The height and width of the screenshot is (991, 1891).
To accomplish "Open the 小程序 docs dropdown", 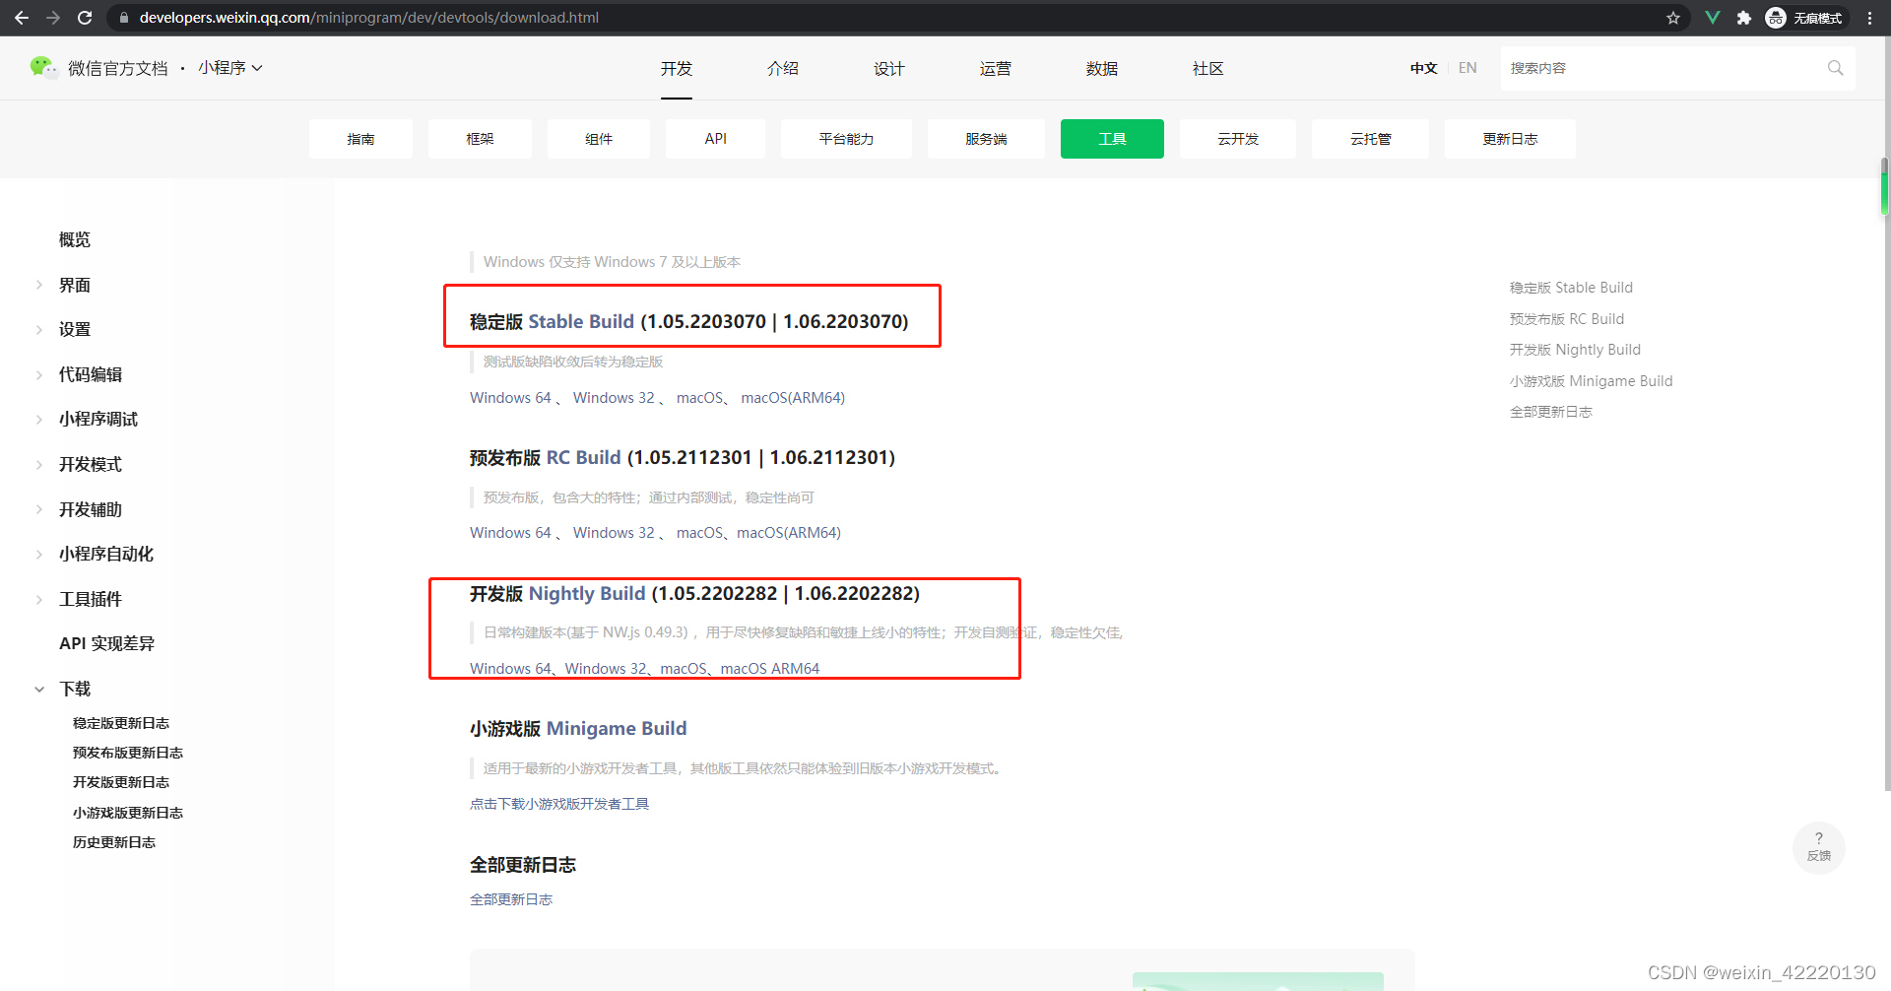I will click(230, 68).
